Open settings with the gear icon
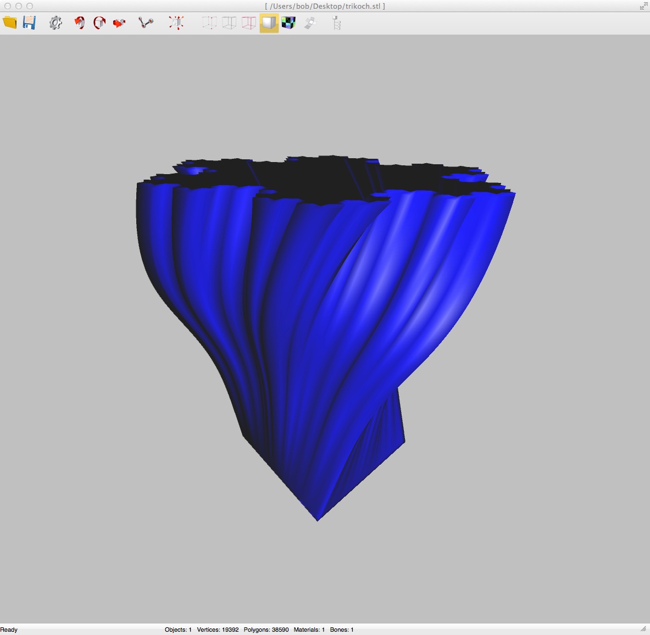This screenshot has height=635, width=650. (55, 23)
